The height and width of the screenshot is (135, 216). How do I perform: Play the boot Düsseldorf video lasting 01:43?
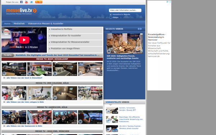(x=65, y=69)
